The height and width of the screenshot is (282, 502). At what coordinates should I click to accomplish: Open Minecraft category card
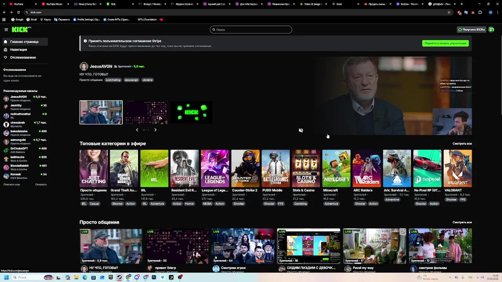tap(336, 168)
